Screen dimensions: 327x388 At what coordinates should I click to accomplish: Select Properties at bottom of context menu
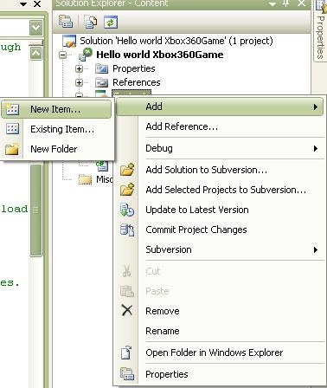[x=220, y=374]
